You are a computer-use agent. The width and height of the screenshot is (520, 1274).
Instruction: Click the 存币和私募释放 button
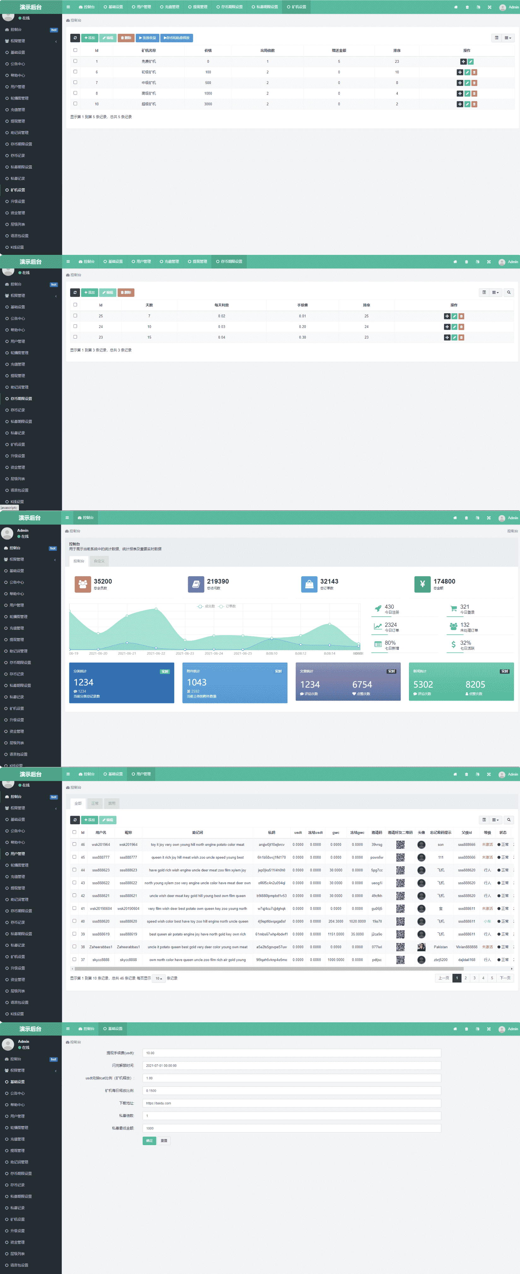pyautogui.click(x=176, y=38)
